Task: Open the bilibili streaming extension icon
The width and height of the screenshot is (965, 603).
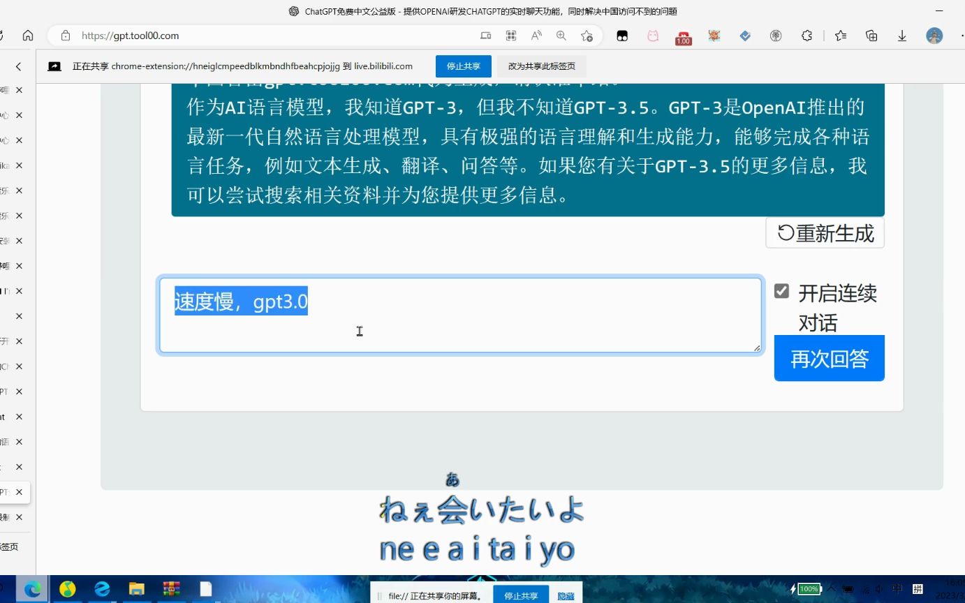Action: (x=622, y=36)
